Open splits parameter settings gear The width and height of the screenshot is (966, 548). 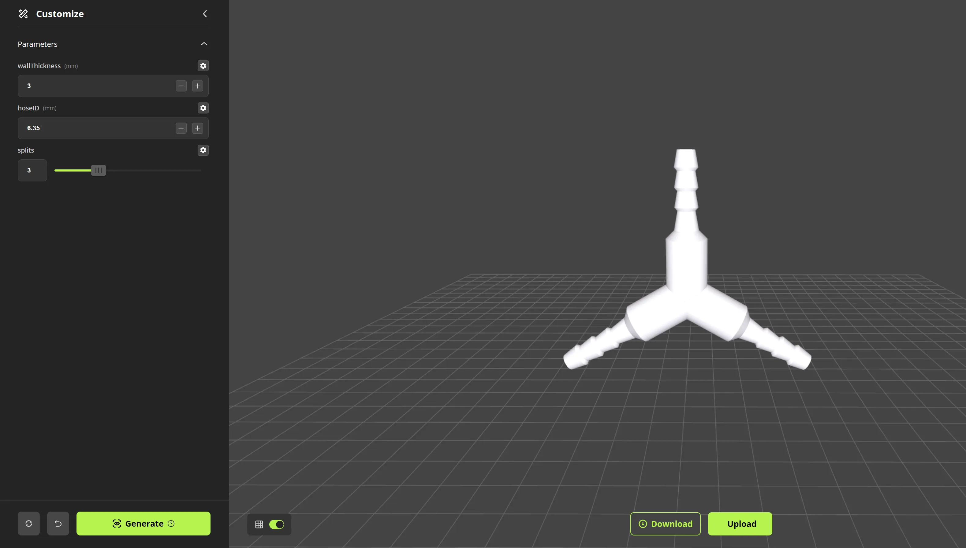click(203, 150)
